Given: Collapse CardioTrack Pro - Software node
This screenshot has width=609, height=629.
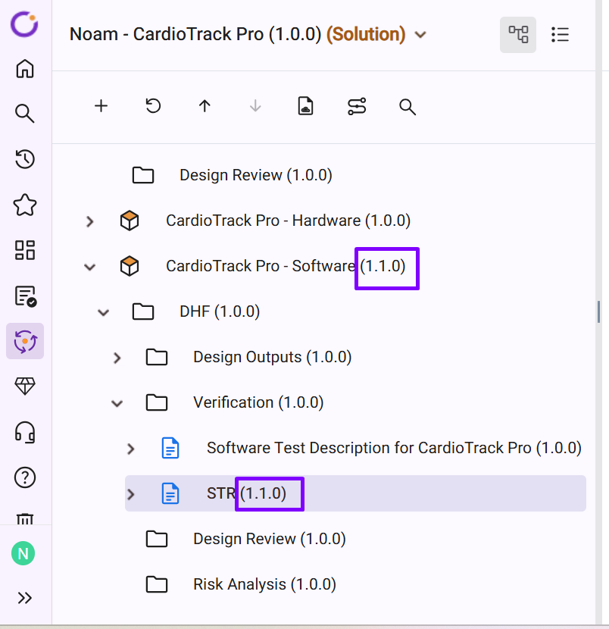Looking at the screenshot, I should click(90, 267).
